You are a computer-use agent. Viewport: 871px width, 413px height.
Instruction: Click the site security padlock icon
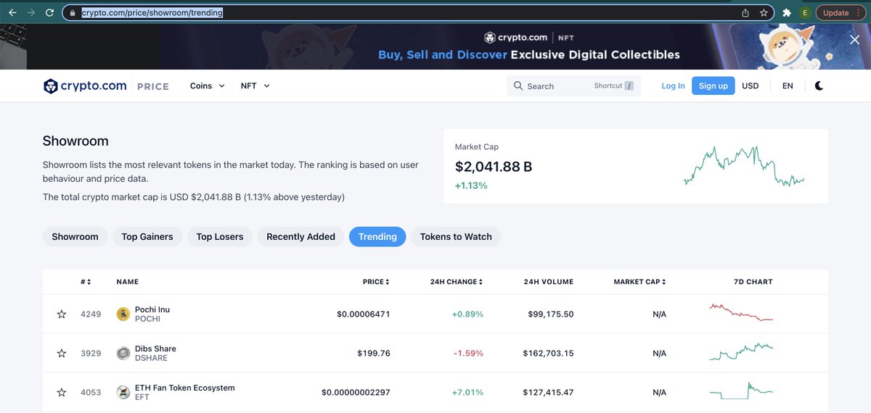click(72, 13)
